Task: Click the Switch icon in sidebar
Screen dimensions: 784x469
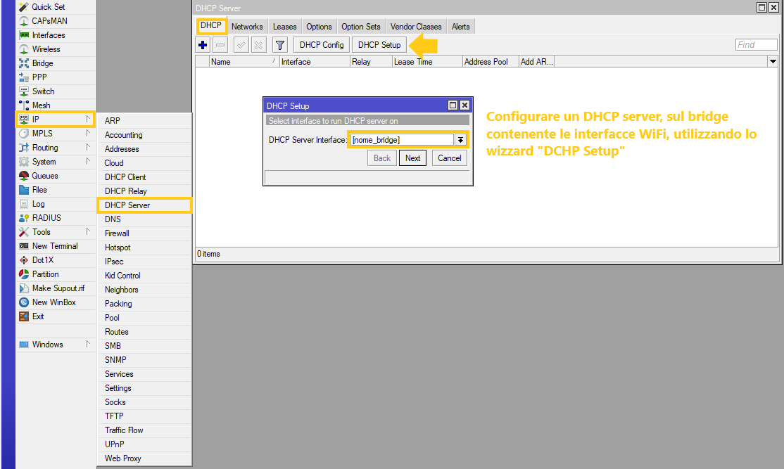Action: (x=23, y=91)
